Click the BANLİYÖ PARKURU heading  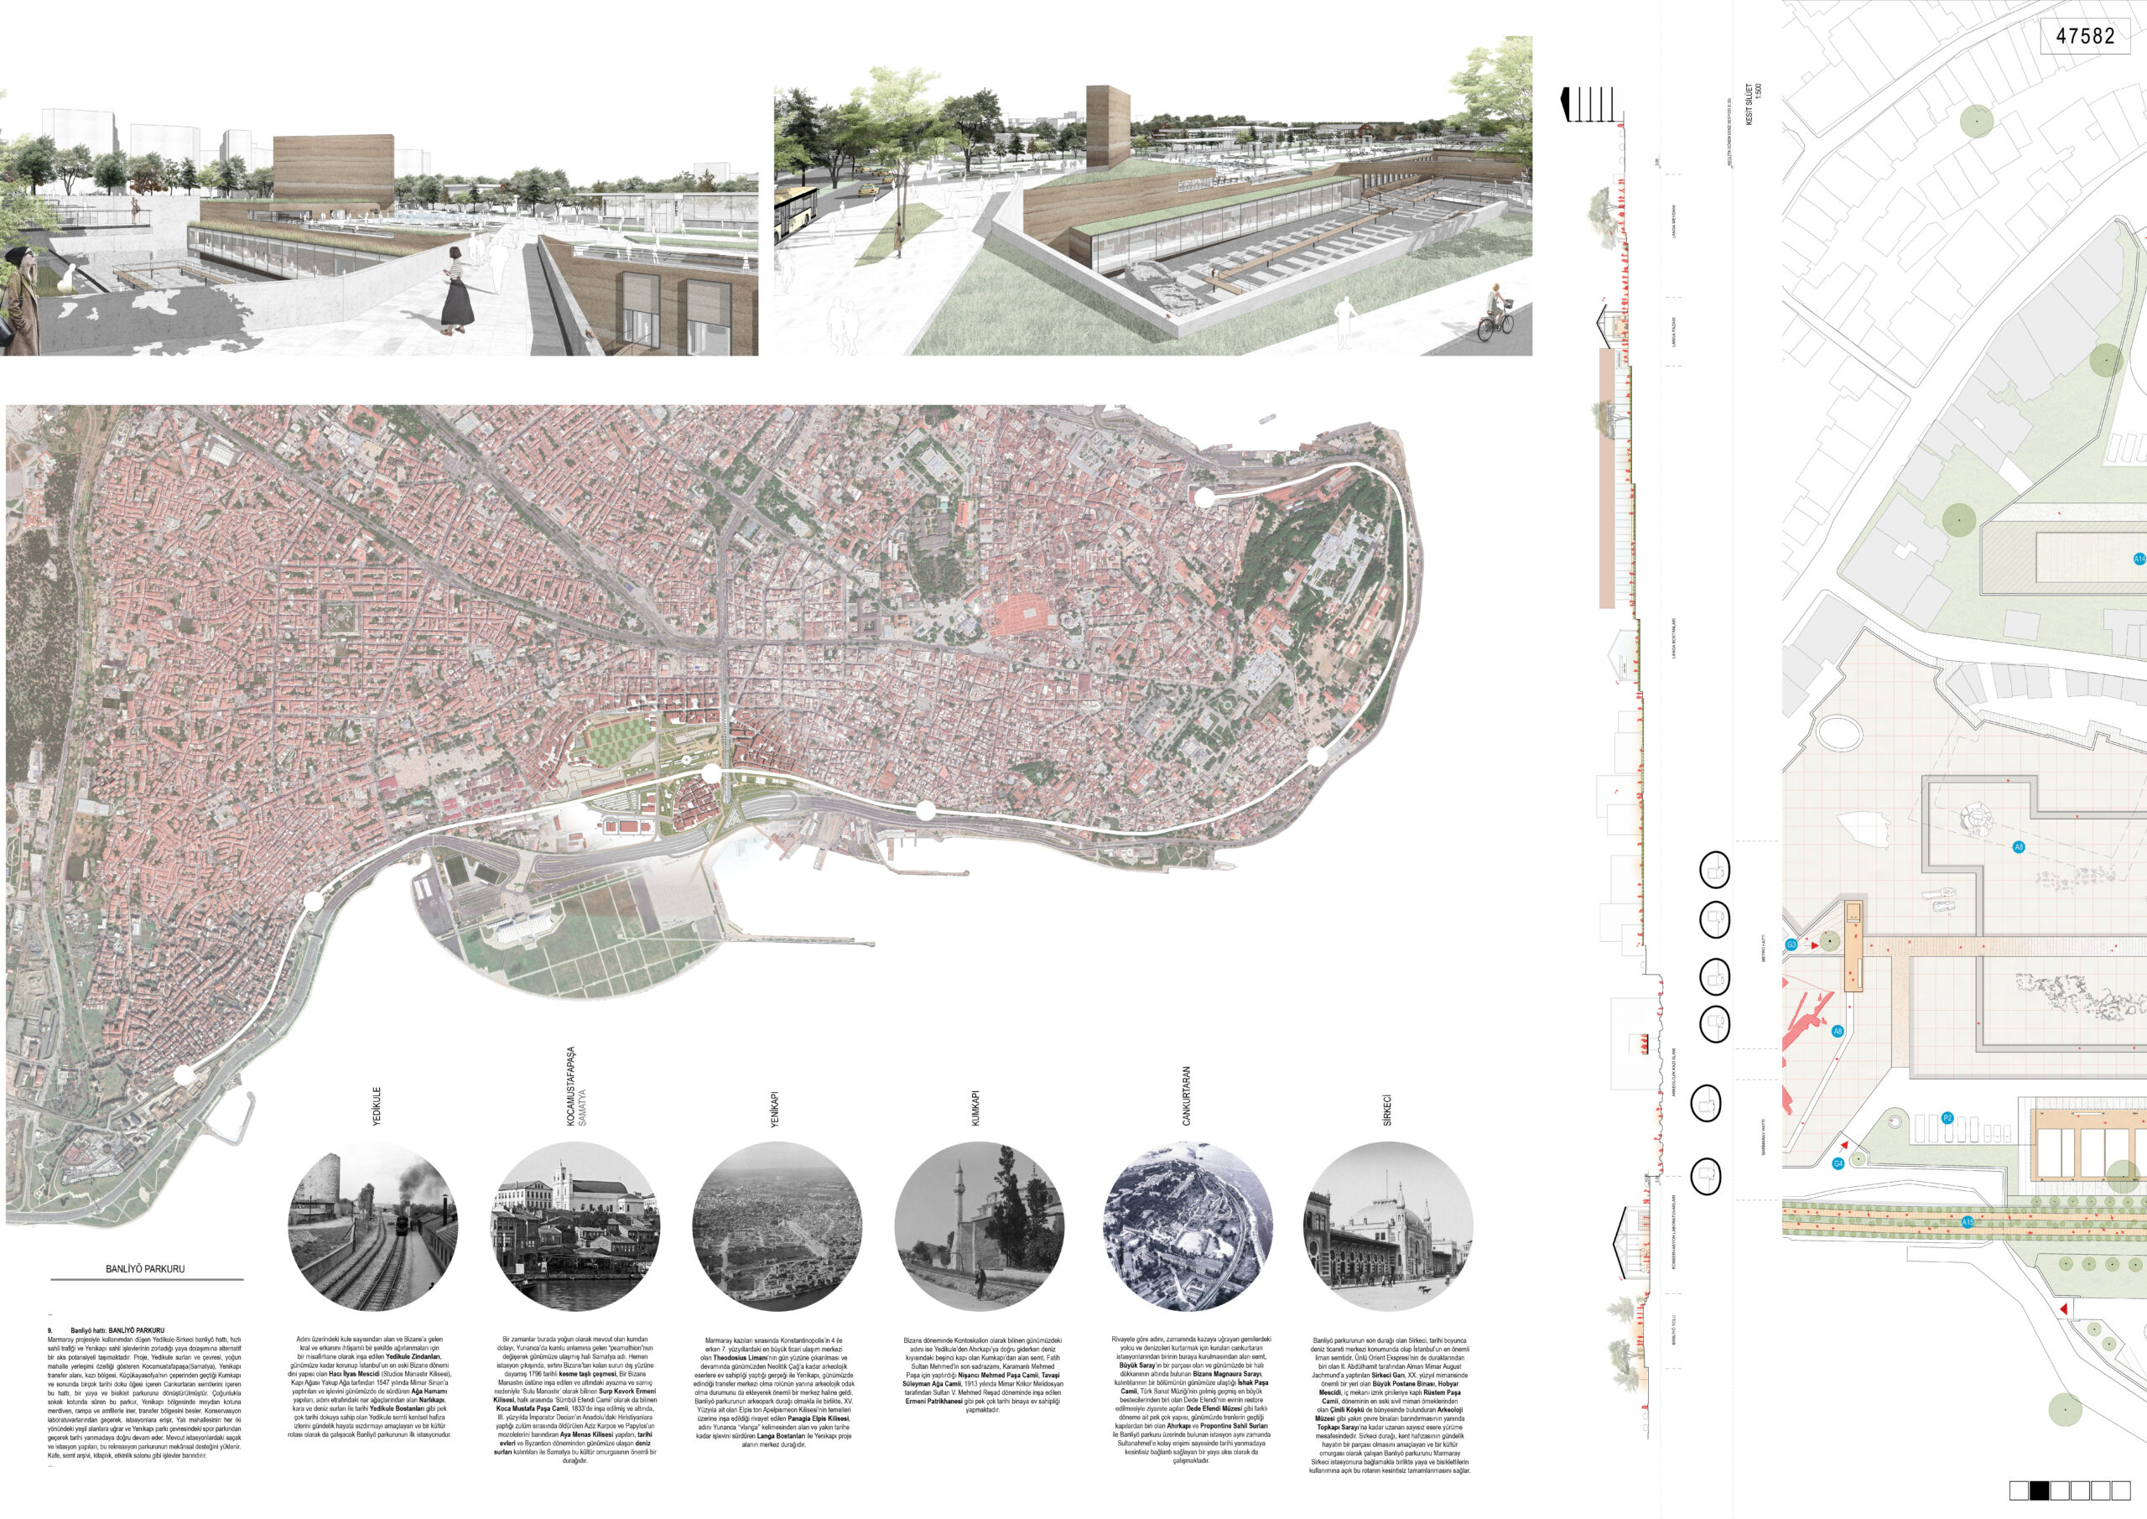coord(145,1269)
